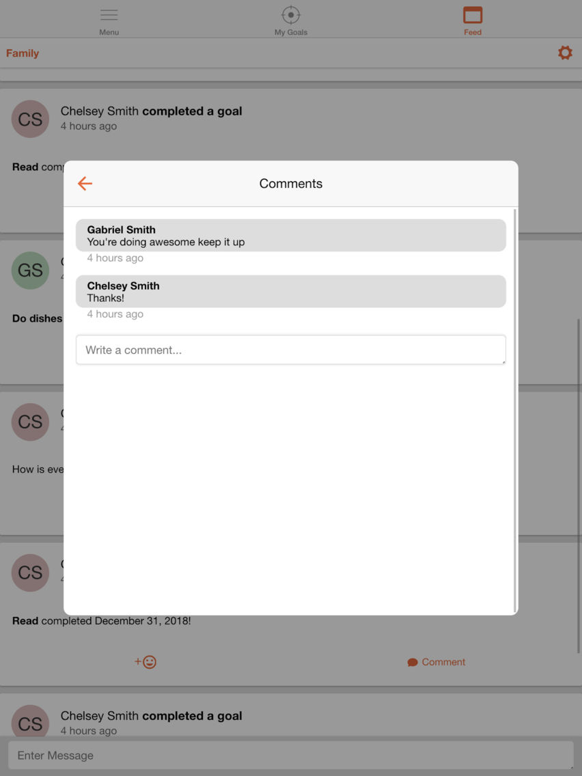The height and width of the screenshot is (776, 582).
Task: Click the feed page scrollbar
Action: [579, 485]
